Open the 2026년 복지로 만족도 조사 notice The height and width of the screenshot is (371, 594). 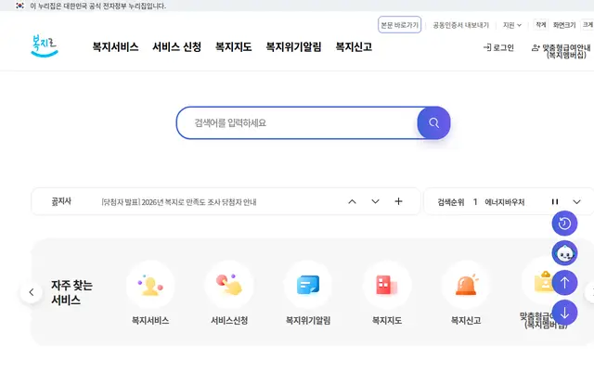(179, 202)
